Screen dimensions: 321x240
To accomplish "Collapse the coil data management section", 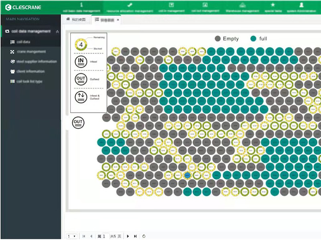I will 57,32.
